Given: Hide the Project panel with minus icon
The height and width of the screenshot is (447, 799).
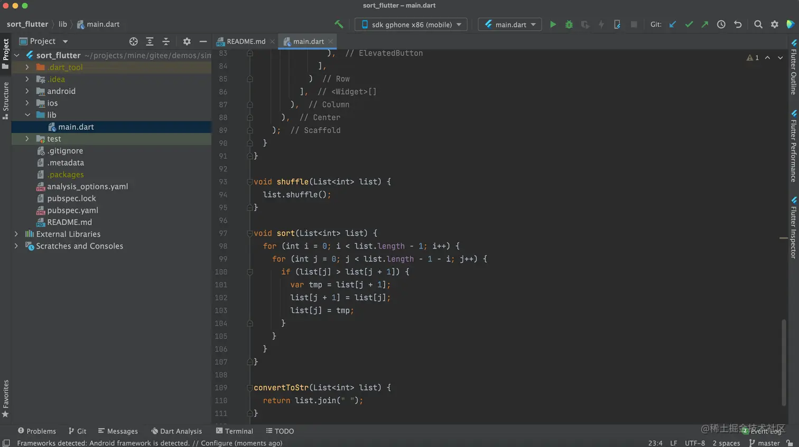Looking at the screenshot, I should (203, 41).
